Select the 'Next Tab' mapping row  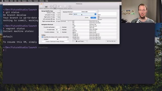point(94,28)
